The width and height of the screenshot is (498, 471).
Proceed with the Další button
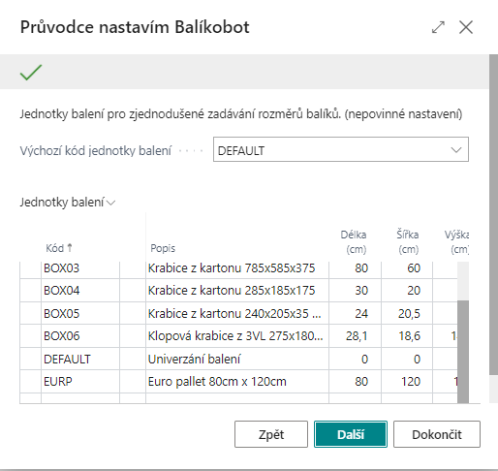(x=351, y=434)
